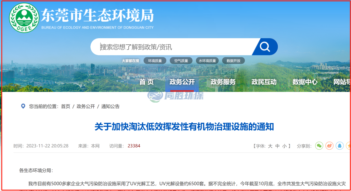
Task: Open the 数据中心 navigation menu
Action: tap(305, 82)
